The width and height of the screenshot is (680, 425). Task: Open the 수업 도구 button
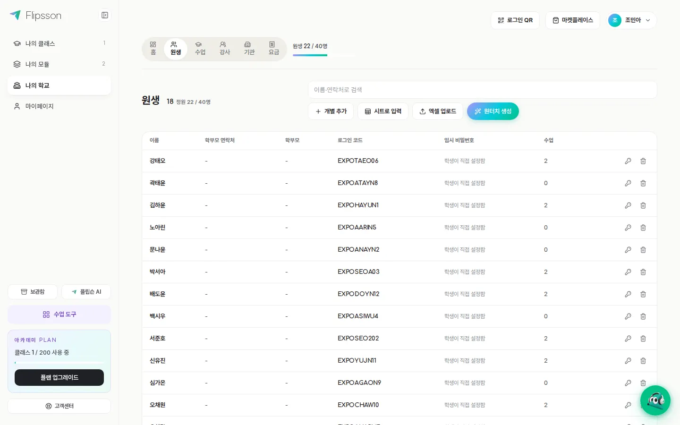coord(59,314)
